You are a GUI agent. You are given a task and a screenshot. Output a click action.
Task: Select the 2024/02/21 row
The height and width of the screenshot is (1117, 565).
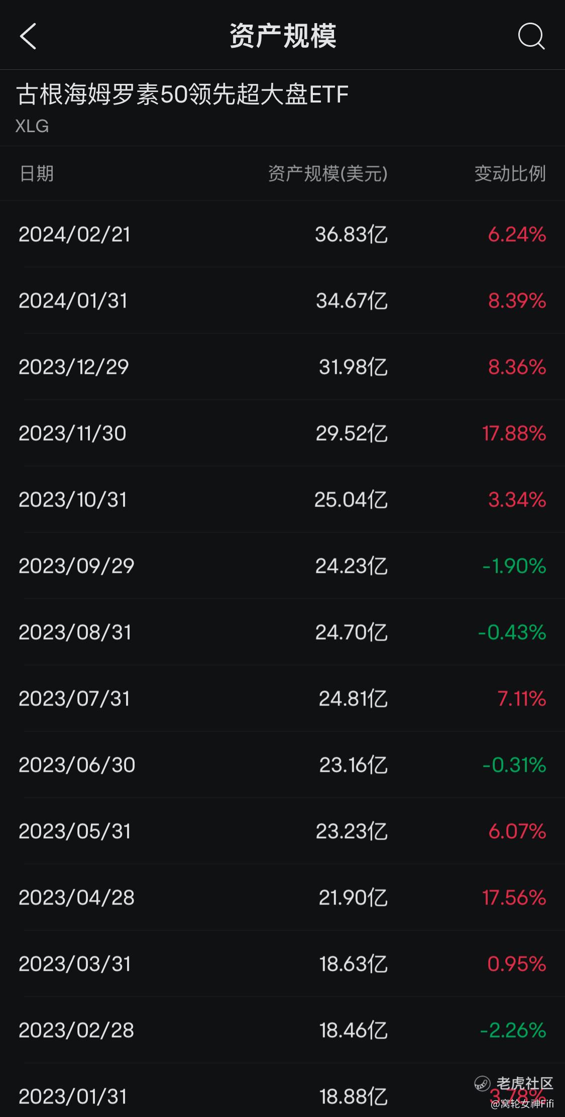pyautogui.click(x=282, y=234)
